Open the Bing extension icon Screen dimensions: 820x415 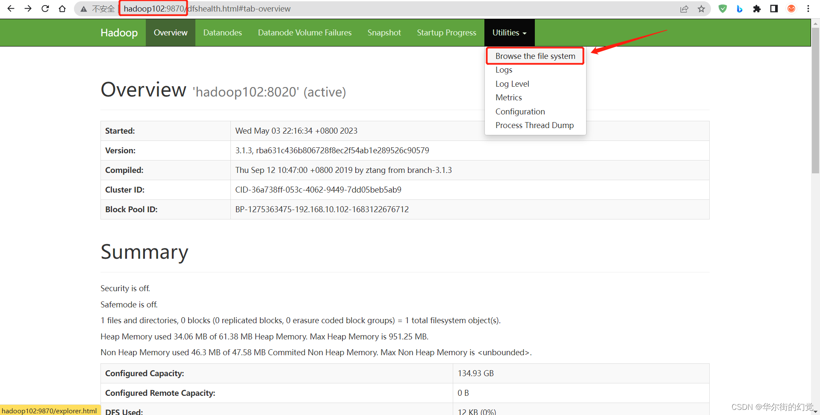pos(740,9)
